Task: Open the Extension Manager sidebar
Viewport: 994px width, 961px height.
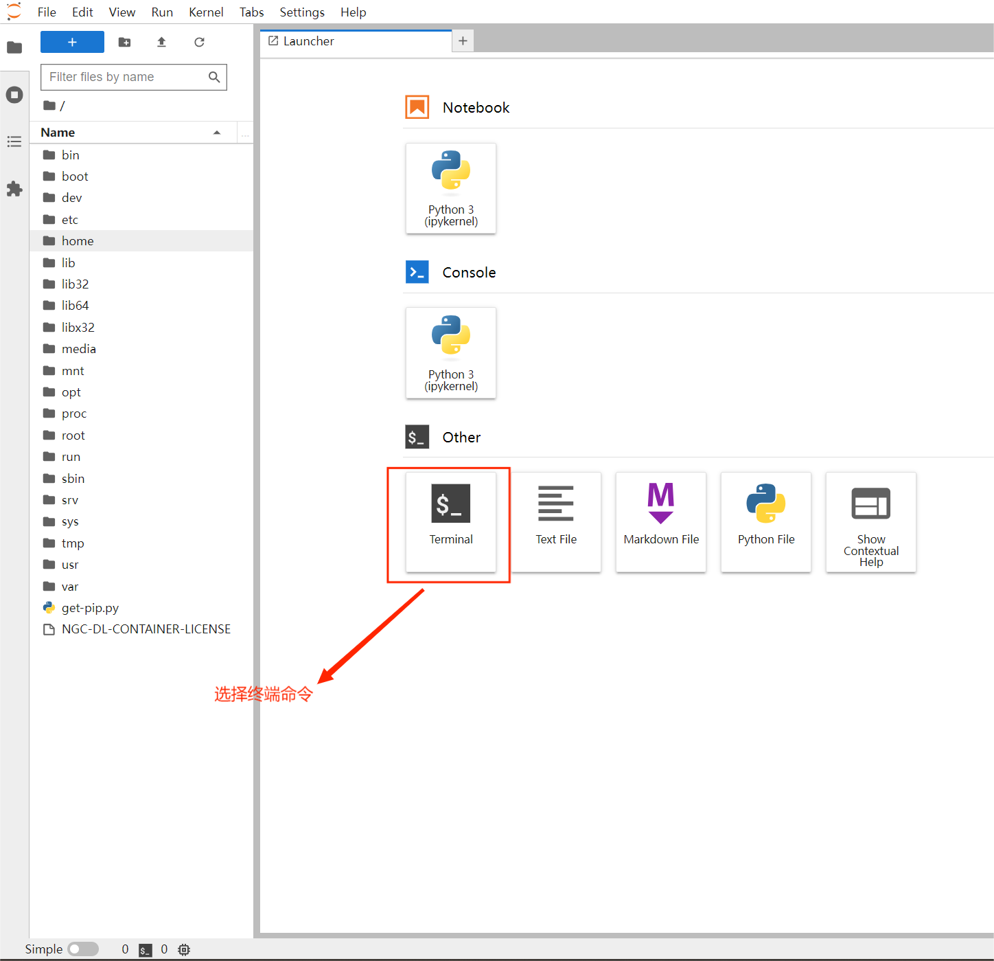Action: click(x=14, y=189)
